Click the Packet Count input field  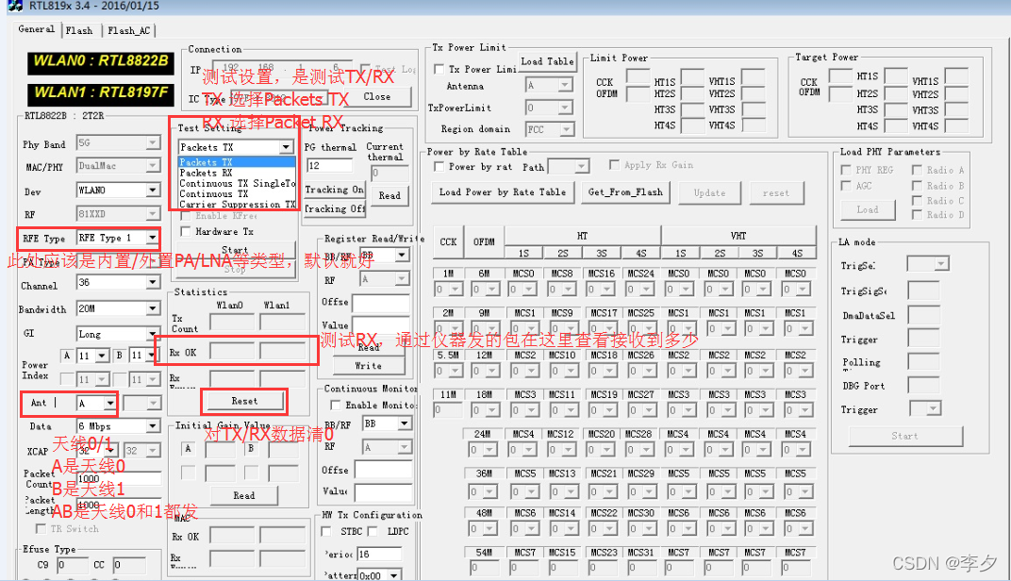pos(119,478)
